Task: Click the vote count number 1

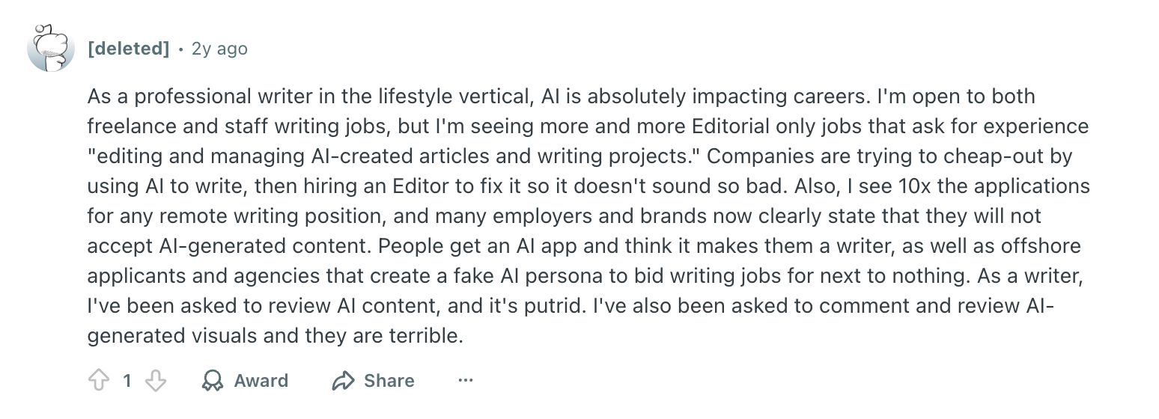Action: 127,381
